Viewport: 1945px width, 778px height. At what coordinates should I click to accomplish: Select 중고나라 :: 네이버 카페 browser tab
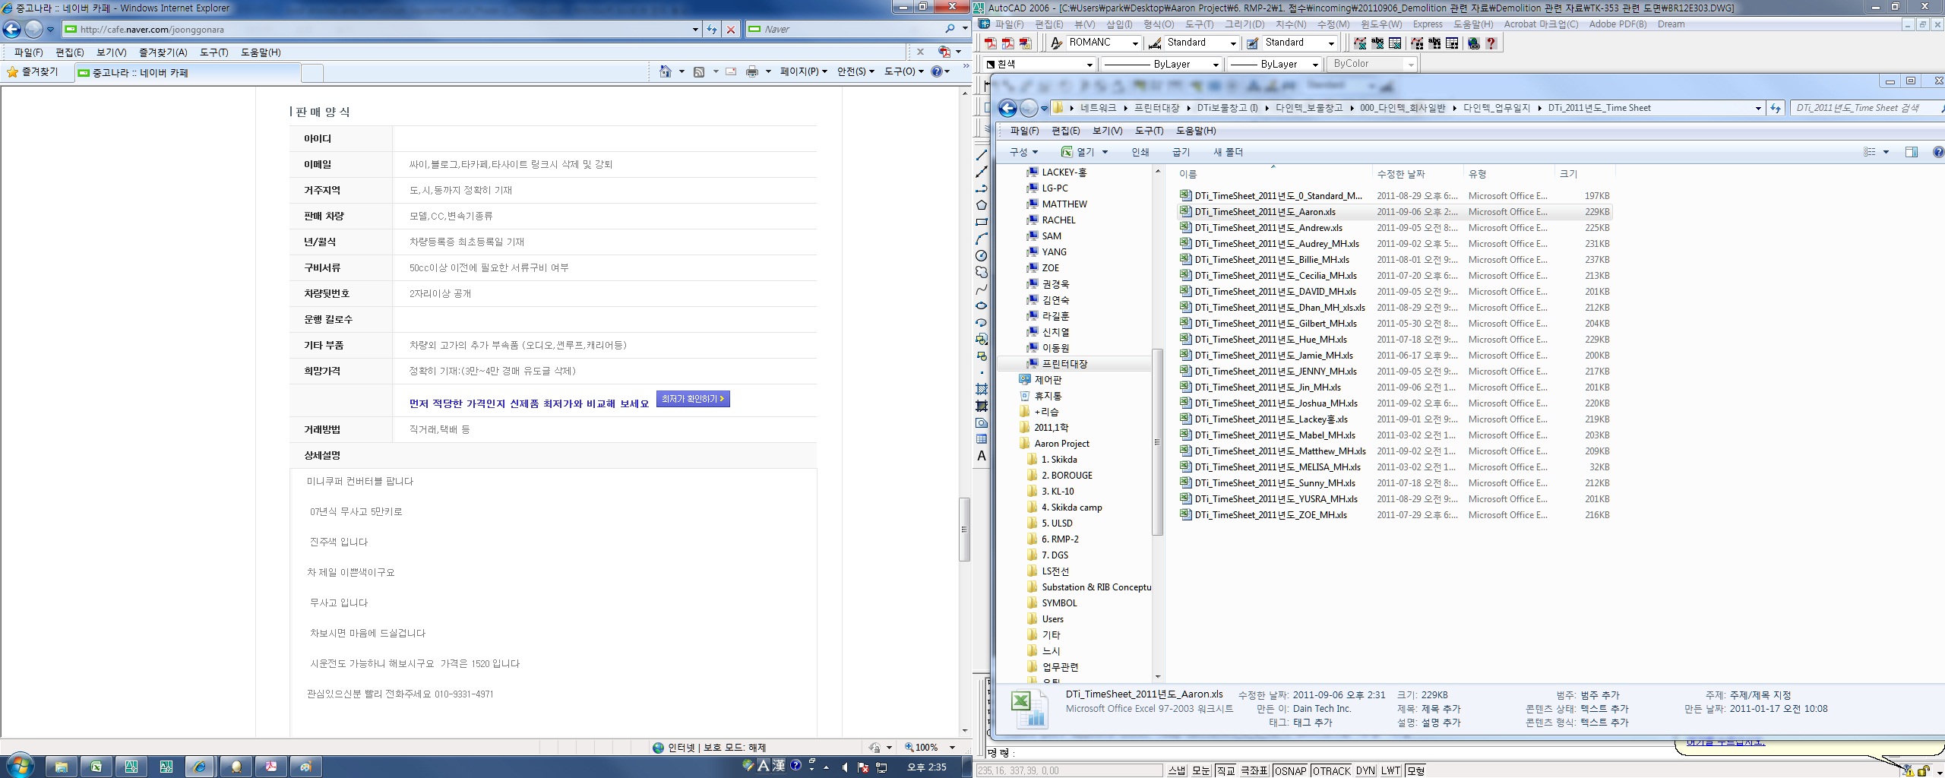(x=186, y=73)
